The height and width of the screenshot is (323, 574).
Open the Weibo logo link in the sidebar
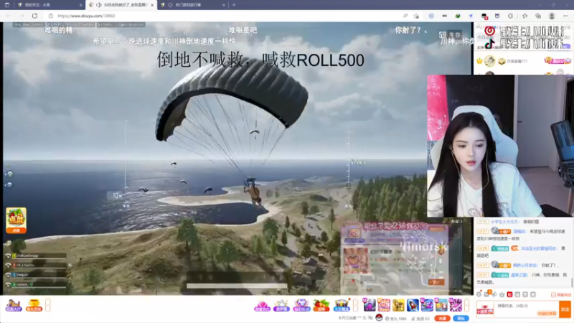pos(489,31)
